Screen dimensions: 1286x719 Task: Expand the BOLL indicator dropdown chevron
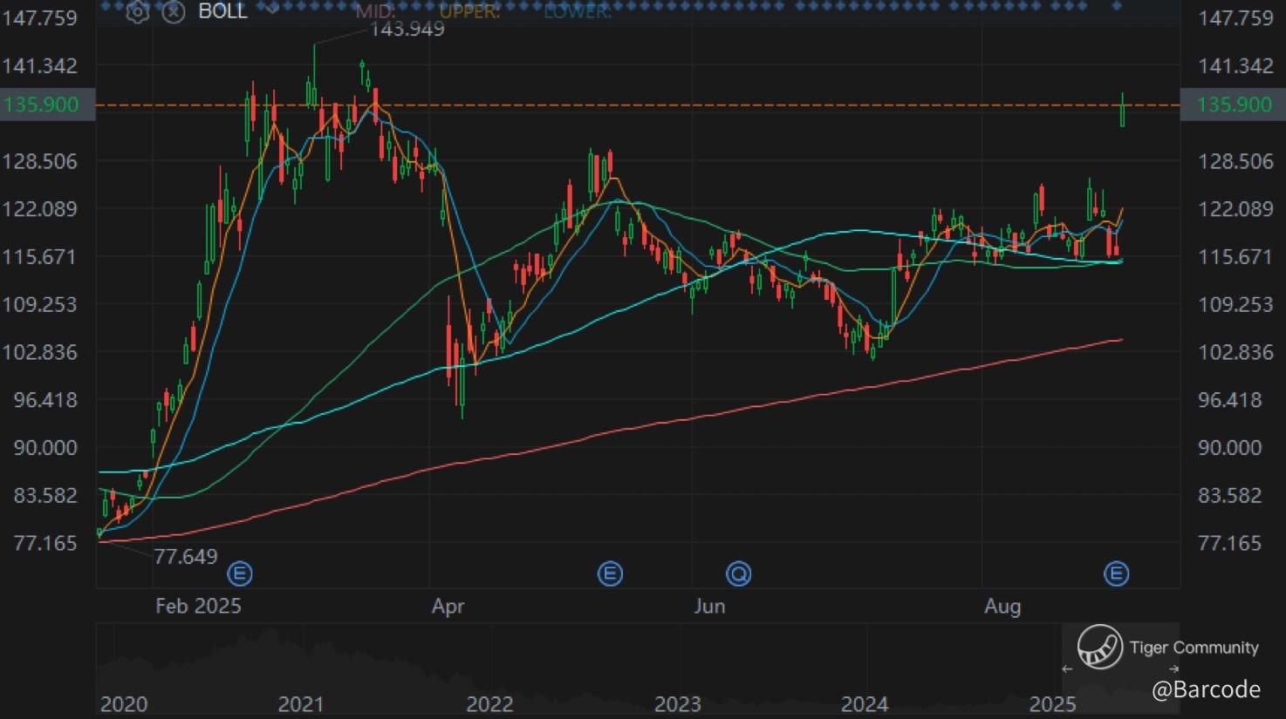pos(271,10)
